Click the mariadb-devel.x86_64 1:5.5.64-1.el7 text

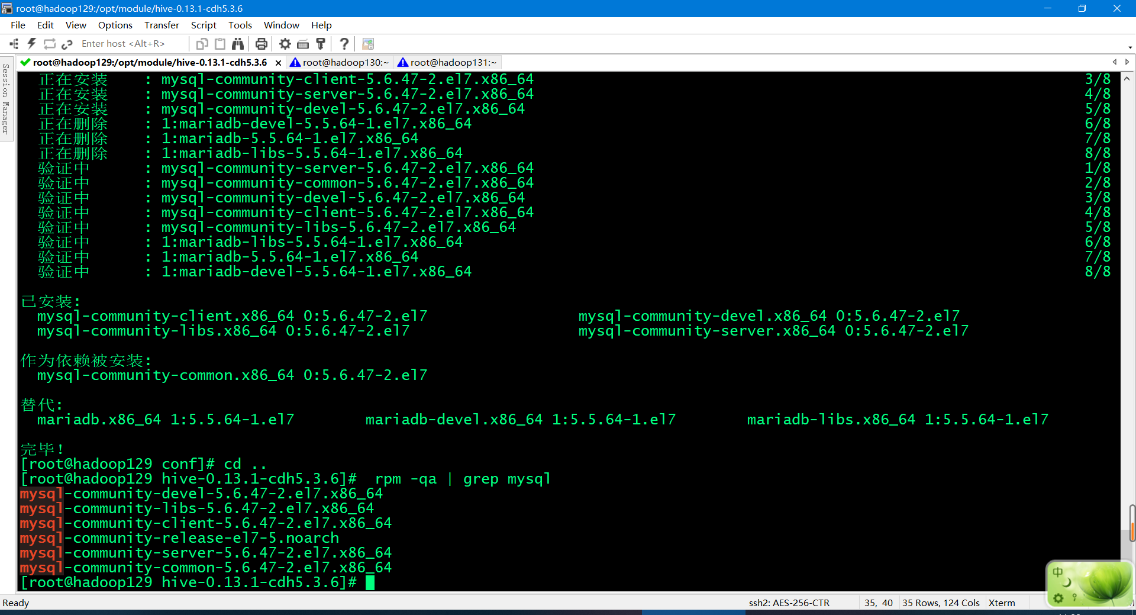click(520, 420)
